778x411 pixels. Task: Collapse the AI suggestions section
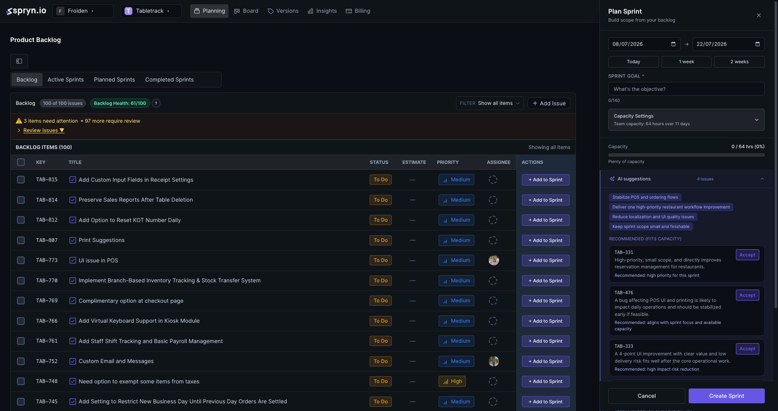click(762, 179)
